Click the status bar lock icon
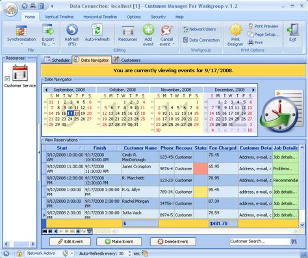Screen dimensions: 308x258 (x=19, y=253)
